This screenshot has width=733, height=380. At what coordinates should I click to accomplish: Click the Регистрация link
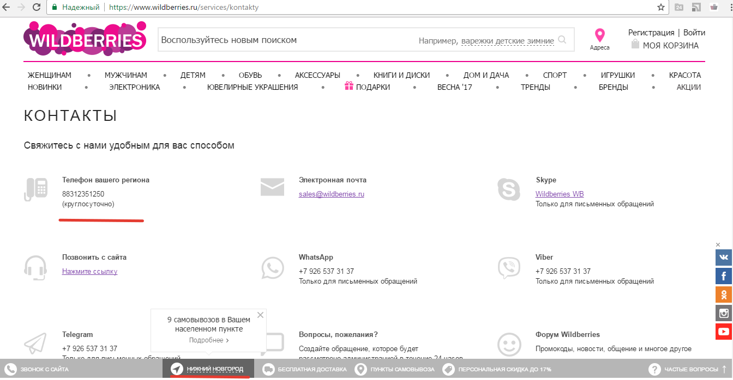tap(651, 33)
